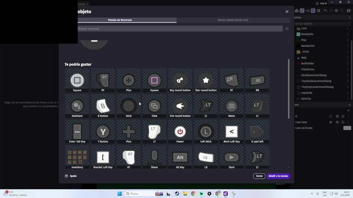
Task: Select the Y Button asset
Action: coord(103,131)
